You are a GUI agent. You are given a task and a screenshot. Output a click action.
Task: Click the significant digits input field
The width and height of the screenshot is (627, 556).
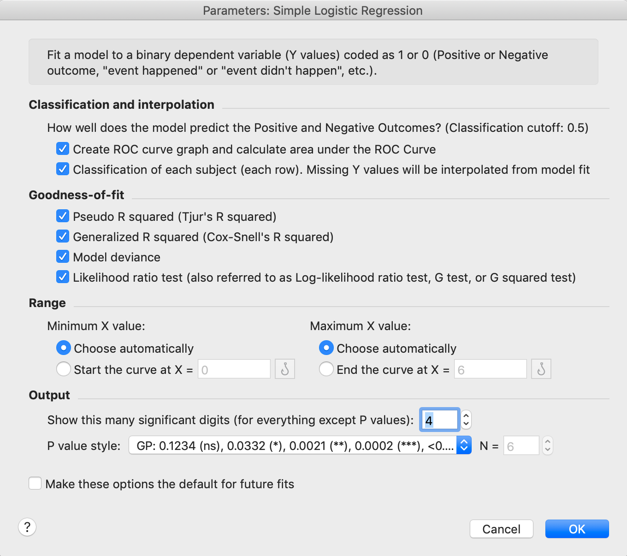(440, 420)
